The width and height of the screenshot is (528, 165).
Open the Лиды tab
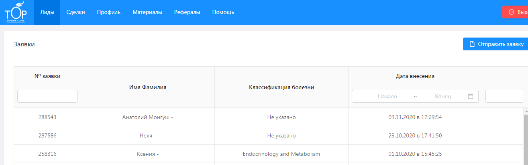point(47,12)
